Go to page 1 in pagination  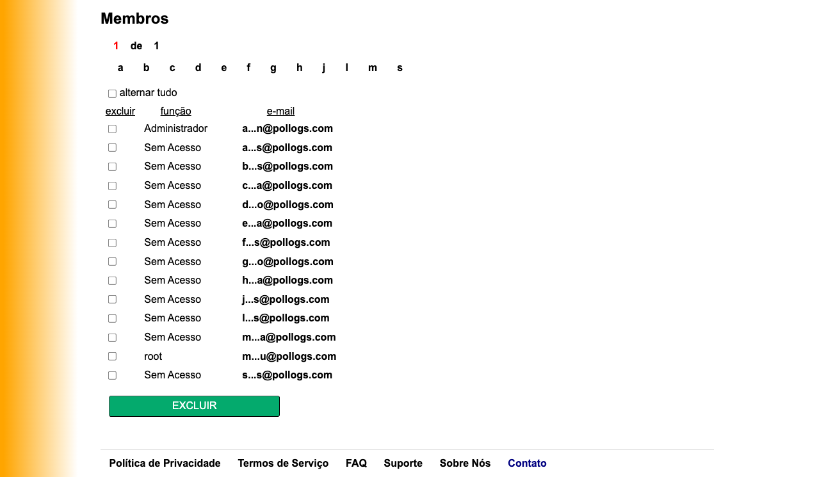(x=116, y=46)
